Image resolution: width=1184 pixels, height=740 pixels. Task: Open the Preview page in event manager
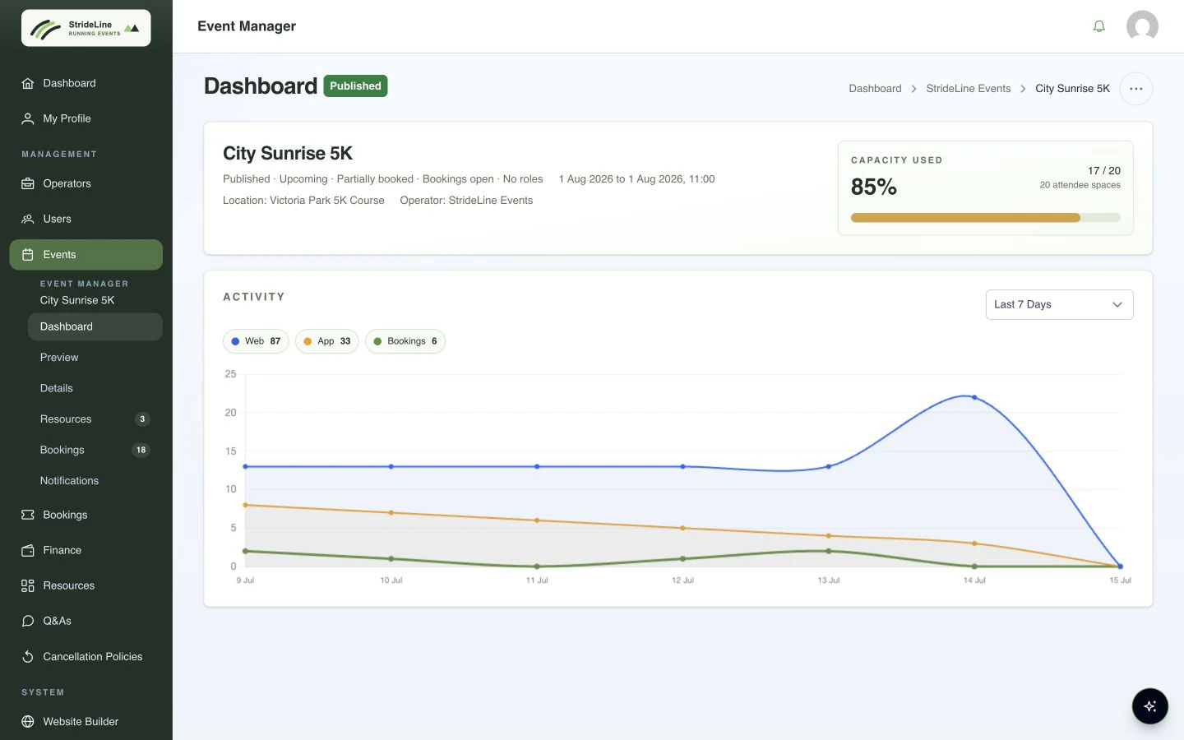click(x=95, y=358)
